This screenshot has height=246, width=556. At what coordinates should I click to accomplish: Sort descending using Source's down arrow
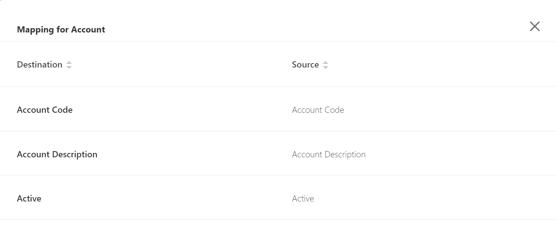(325, 68)
